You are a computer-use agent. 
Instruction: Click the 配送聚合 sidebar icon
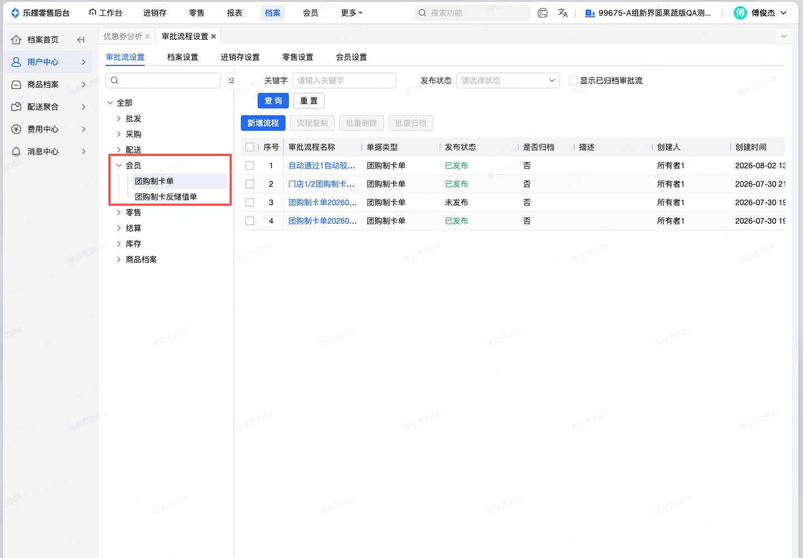(16, 107)
